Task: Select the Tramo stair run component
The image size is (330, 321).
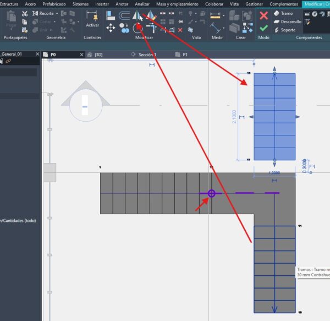Action: [x=284, y=13]
